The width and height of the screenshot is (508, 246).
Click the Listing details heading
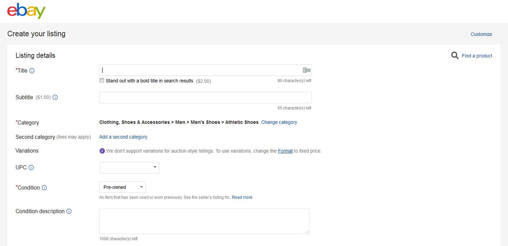[x=35, y=56]
